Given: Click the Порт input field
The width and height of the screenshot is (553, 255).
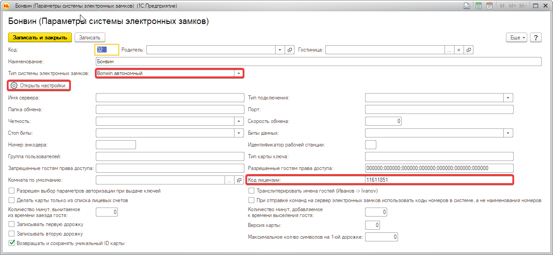Looking at the screenshot, I should pos(439,109).
